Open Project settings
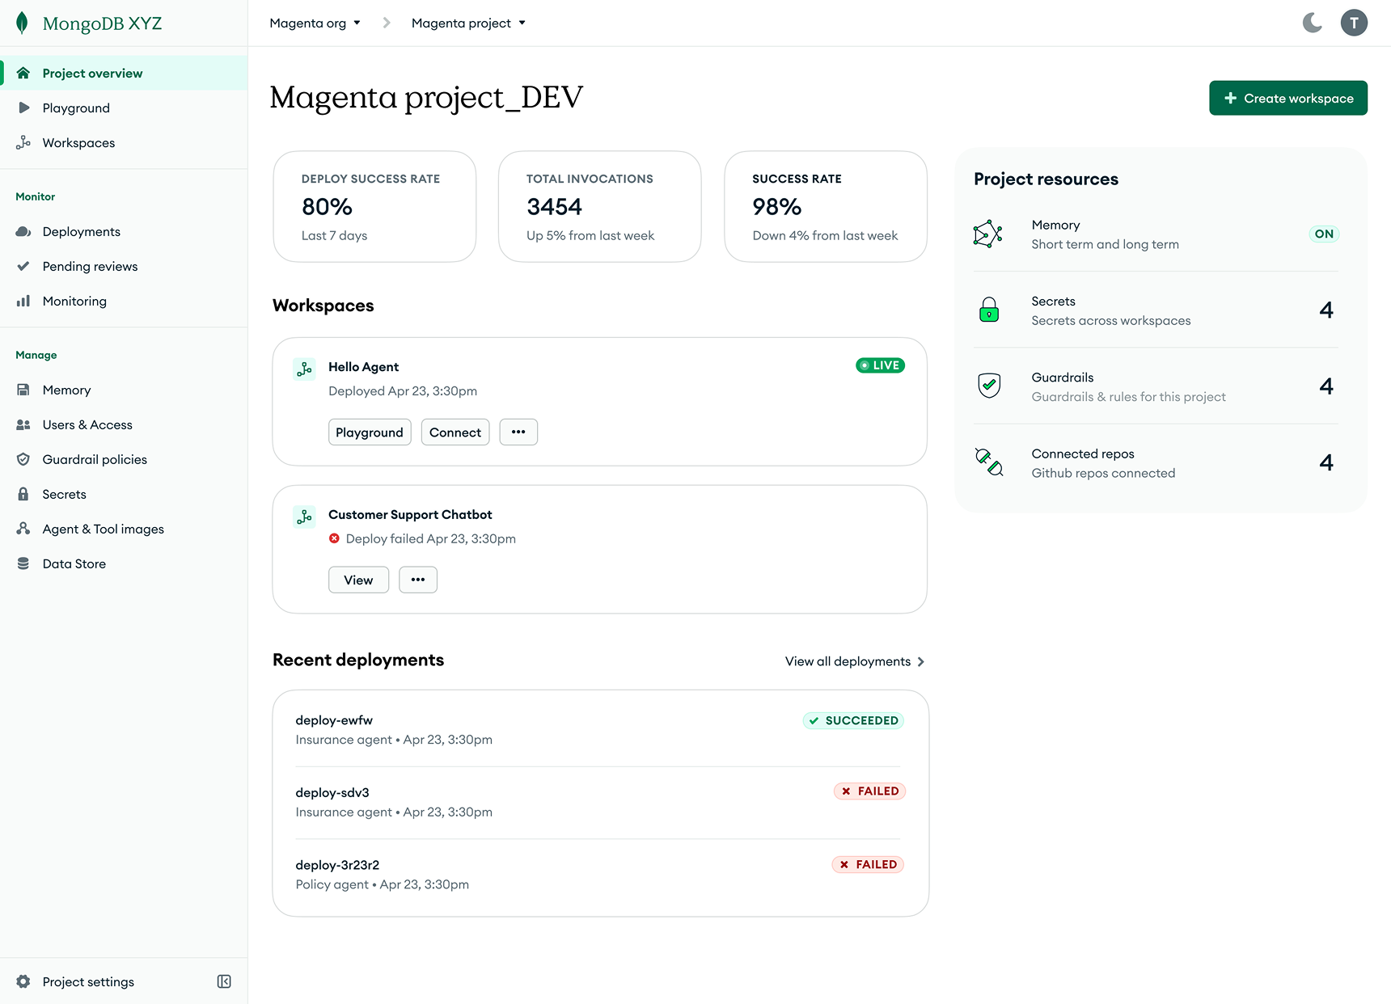Screen dimensions: 1391x1004 coord(88,981)
